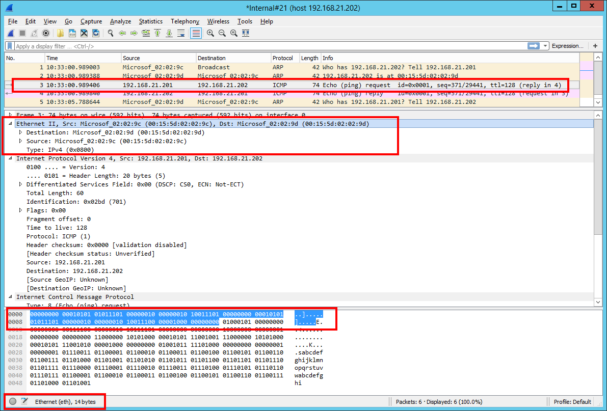Zoom out the main window text
The width and height of the screenshot is (607, 411).
[222, 33]
